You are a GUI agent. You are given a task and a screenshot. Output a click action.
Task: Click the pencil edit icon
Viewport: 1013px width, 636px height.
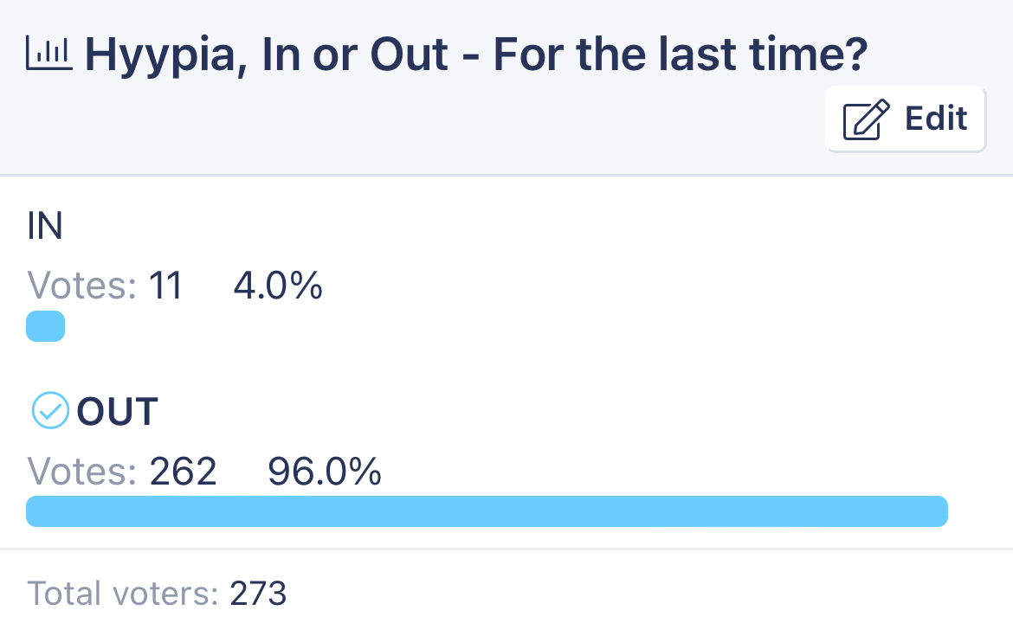coord(867,119)
